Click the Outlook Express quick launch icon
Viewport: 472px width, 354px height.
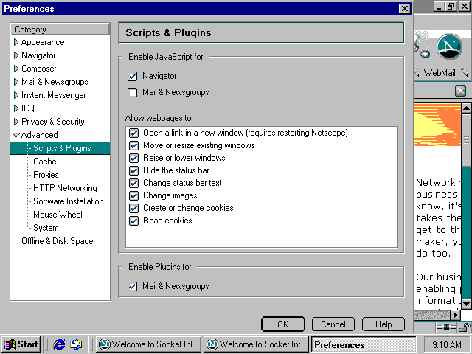click(x=76, y=344)
